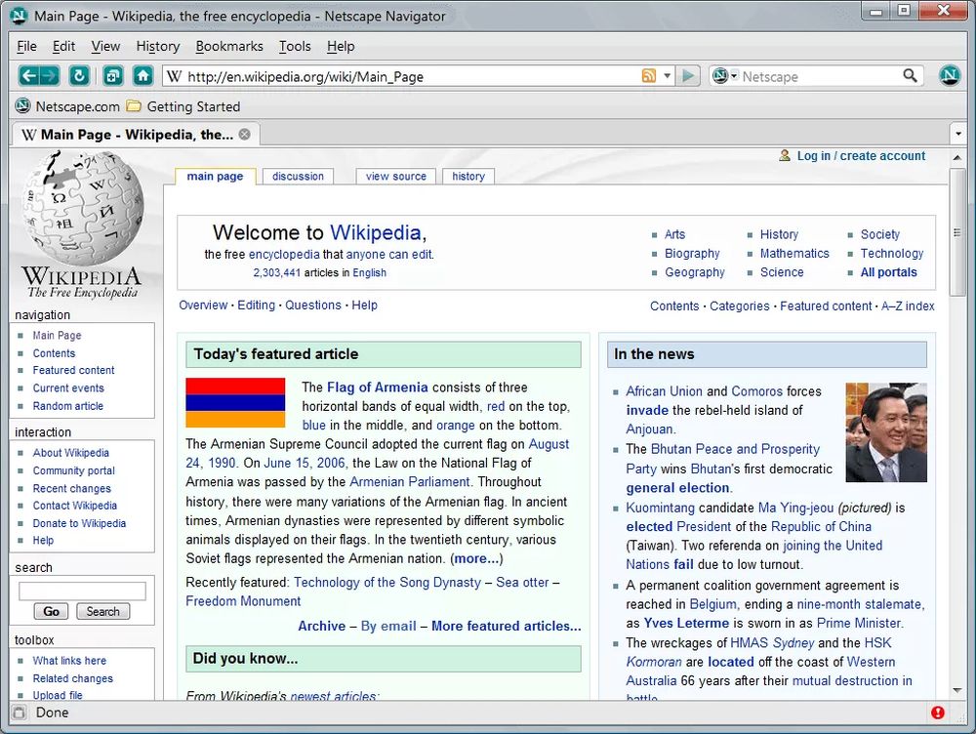Click the scrollbar down arrow

(956, 690)
